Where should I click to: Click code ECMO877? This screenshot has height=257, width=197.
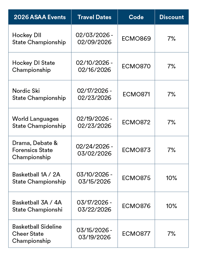coord(136,234)
